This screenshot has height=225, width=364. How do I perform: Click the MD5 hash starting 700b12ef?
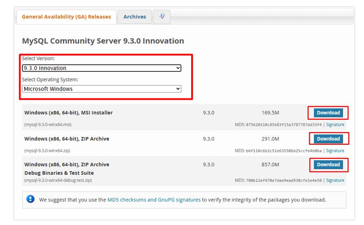[283, 181]
